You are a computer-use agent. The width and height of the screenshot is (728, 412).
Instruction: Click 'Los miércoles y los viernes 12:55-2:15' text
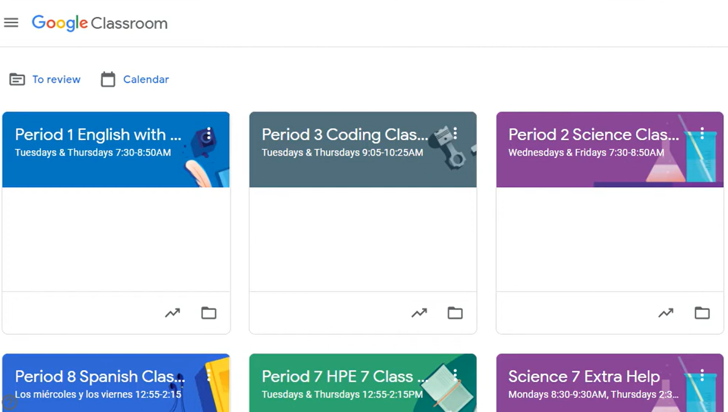coord(98,394)
